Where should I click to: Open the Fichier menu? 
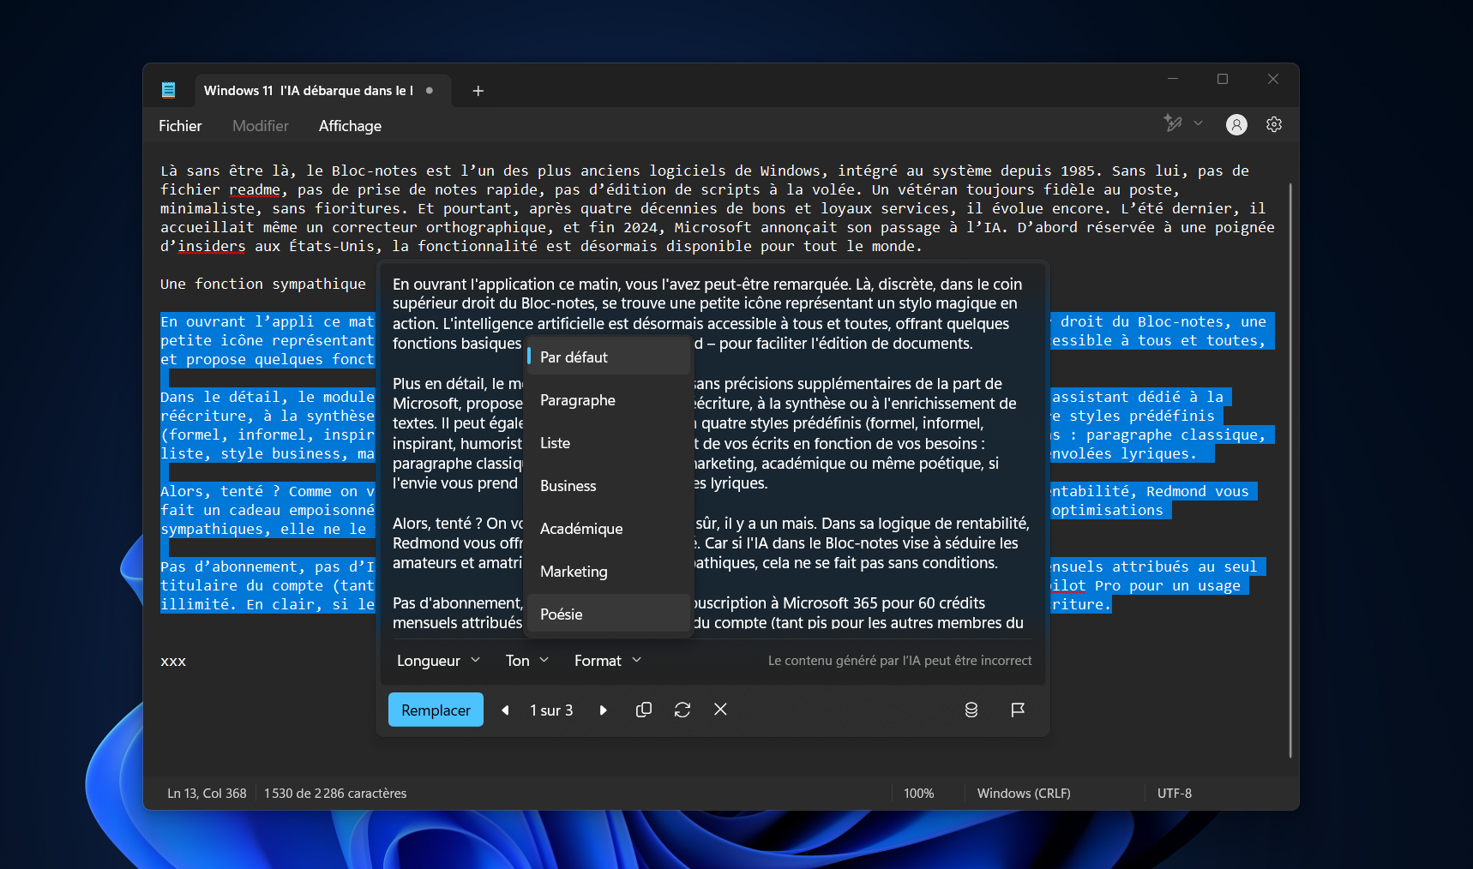179,125
